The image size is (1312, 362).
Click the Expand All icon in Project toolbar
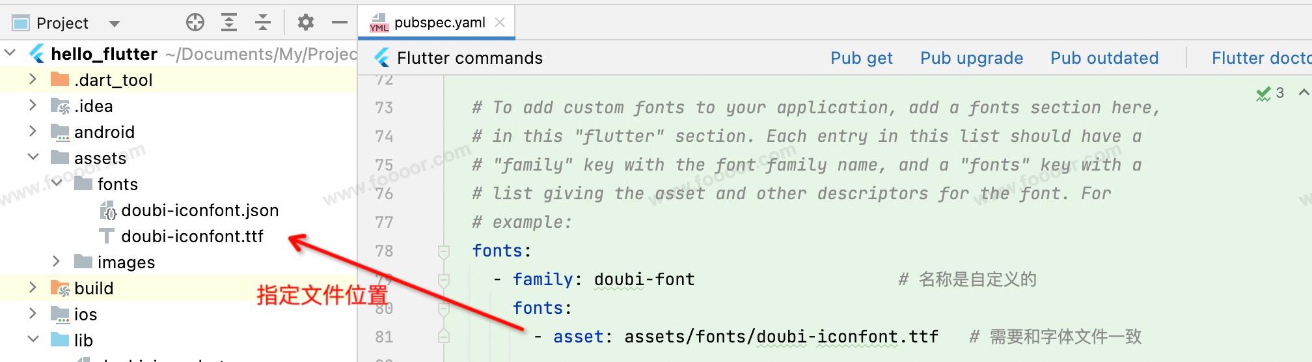[229, 23]
